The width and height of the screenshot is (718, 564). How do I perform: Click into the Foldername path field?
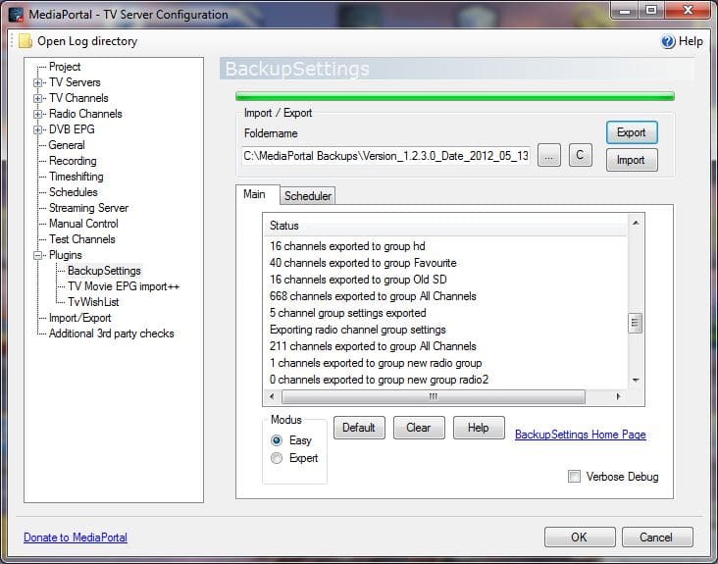click(386, 156)
